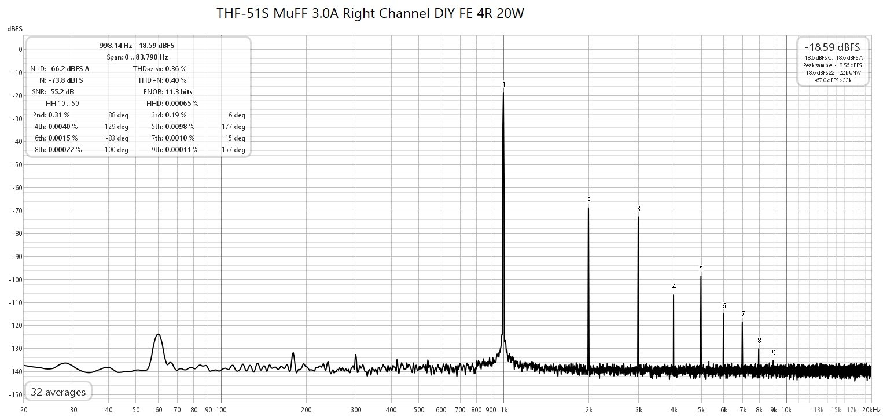Click the "Span: 0 .. 83,790 Hz" line
Image resolution: width=883 pixels, height=417 pixels.
point(137,57)
